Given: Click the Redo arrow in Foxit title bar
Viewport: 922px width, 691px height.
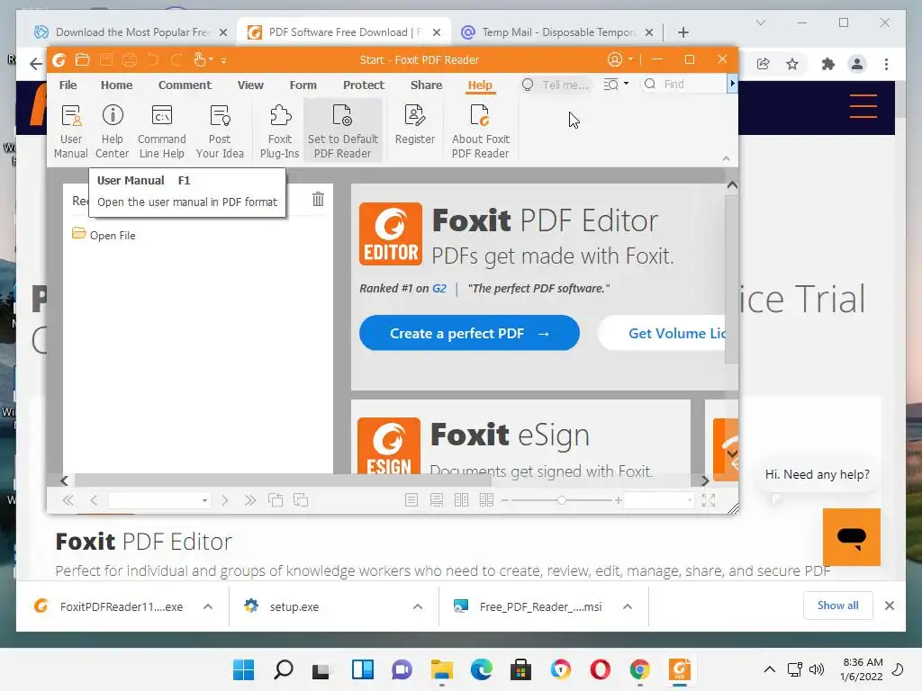Looking at the screenshot, I should click(x=176, y=59).
